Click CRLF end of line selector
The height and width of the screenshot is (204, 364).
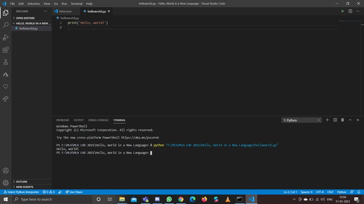tap(330, 192)
